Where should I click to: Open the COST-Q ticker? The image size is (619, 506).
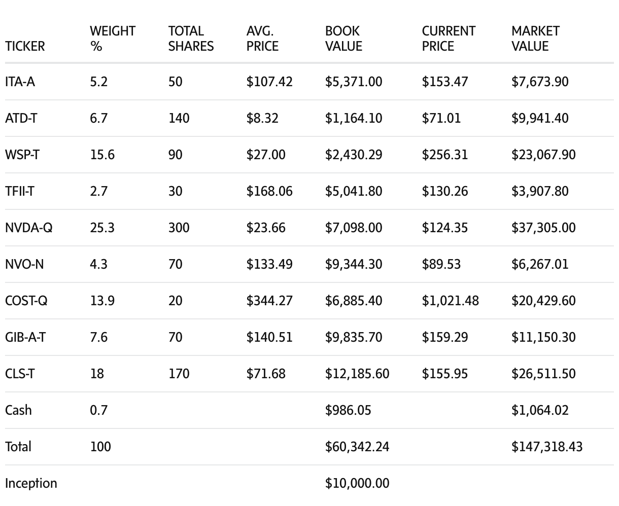(x=26, y=301)
